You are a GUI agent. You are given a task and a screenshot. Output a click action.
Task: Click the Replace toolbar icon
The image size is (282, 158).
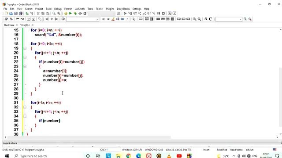click(59, 14)
